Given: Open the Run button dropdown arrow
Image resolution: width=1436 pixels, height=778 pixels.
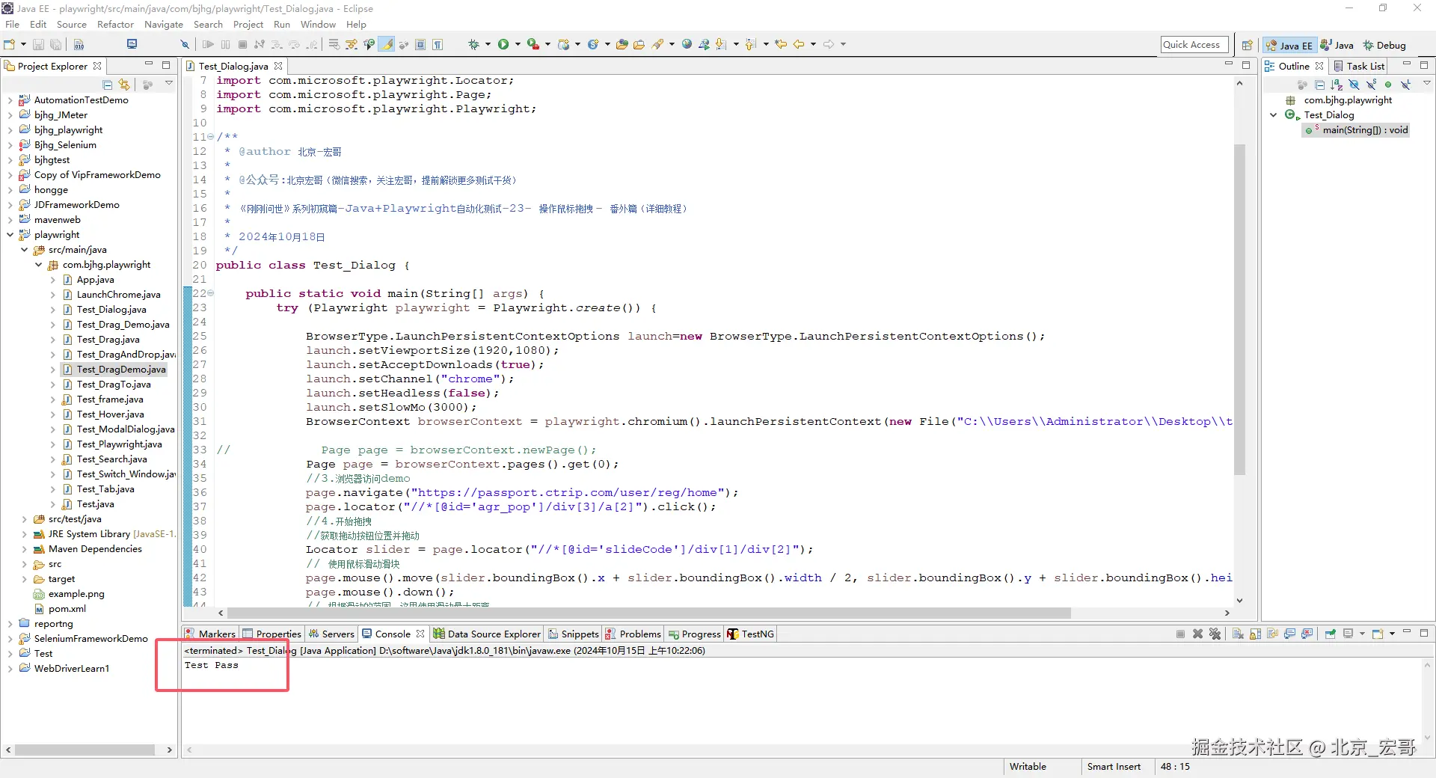Looking at the screenshot, I should pos(518,44).
